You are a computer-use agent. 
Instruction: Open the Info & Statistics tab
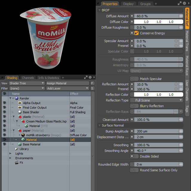click(x=49, y=78)
